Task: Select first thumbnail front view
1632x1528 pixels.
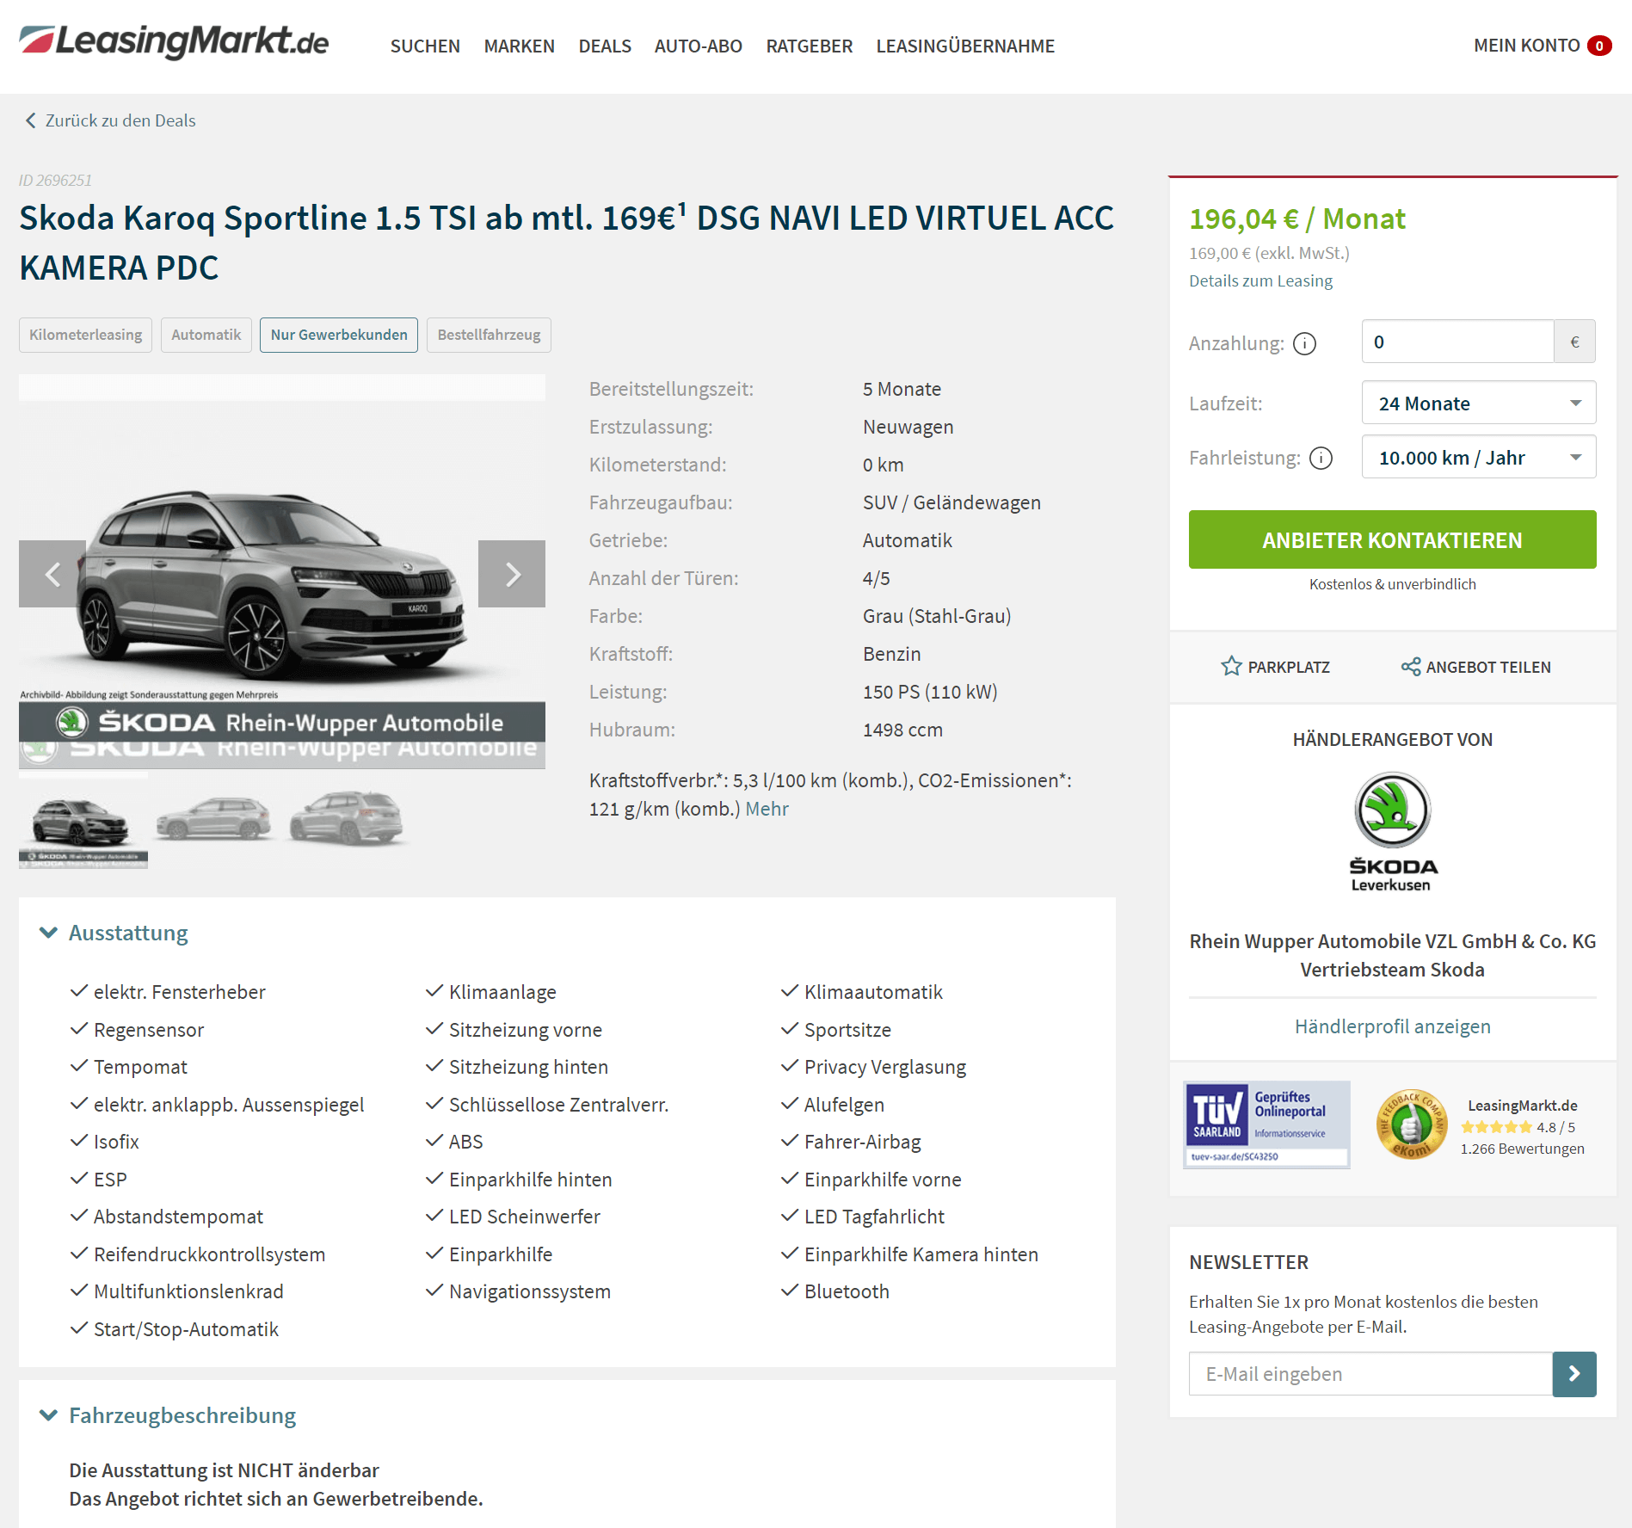Action: [83, 822]
